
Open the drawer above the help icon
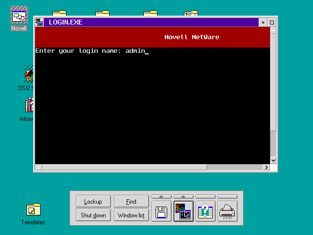pos(205,196)
